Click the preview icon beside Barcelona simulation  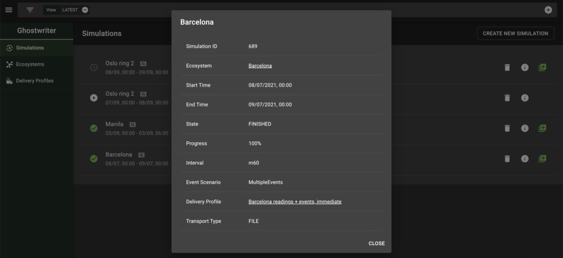coord(142,155)
